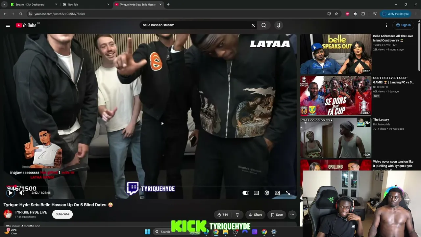Like the video with 744 likes
Viewport: 421px width, 237px height.
tap(222, 215)
